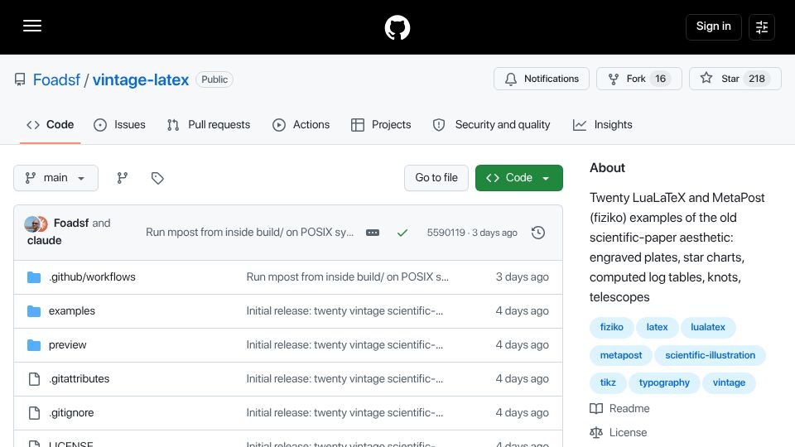795x447 pixels.
Task: Click the Foadsf commit author name
Action: click(71, 223)
